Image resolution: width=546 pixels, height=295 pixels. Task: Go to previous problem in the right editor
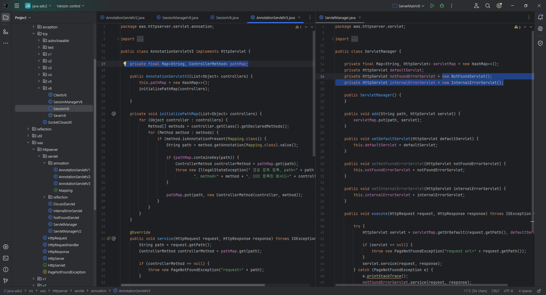(x=525, y=27)
